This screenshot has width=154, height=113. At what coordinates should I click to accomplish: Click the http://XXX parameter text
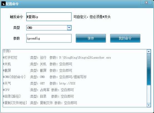coord(67,83)
